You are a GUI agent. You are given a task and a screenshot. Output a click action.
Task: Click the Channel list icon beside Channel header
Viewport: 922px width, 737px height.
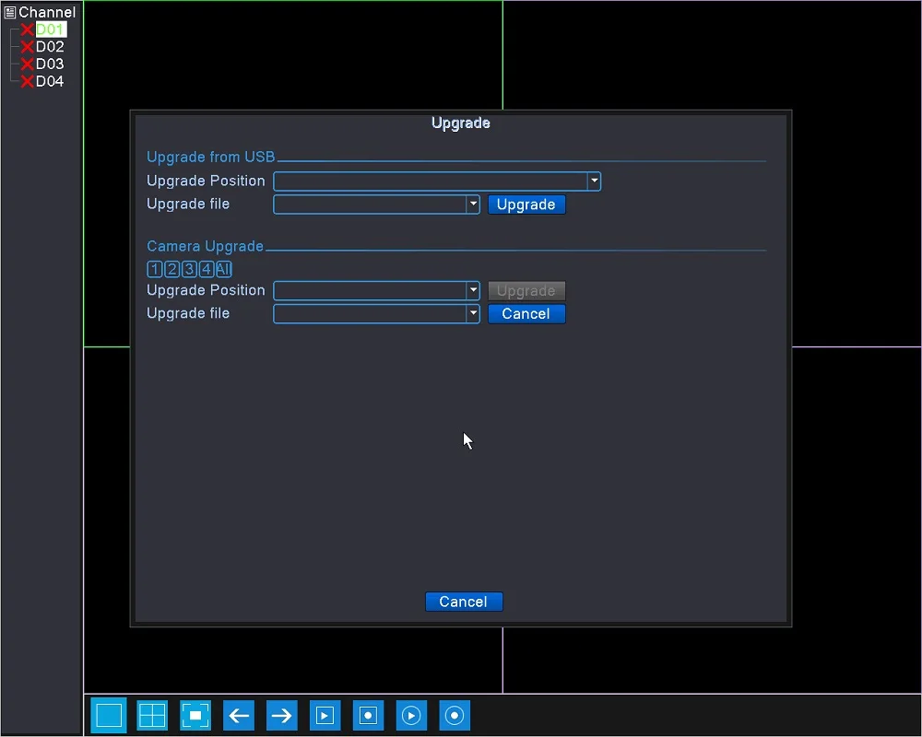click(10, 12)
